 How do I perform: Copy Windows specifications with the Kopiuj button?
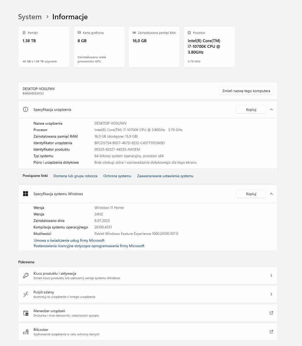[x=251, y=194]
